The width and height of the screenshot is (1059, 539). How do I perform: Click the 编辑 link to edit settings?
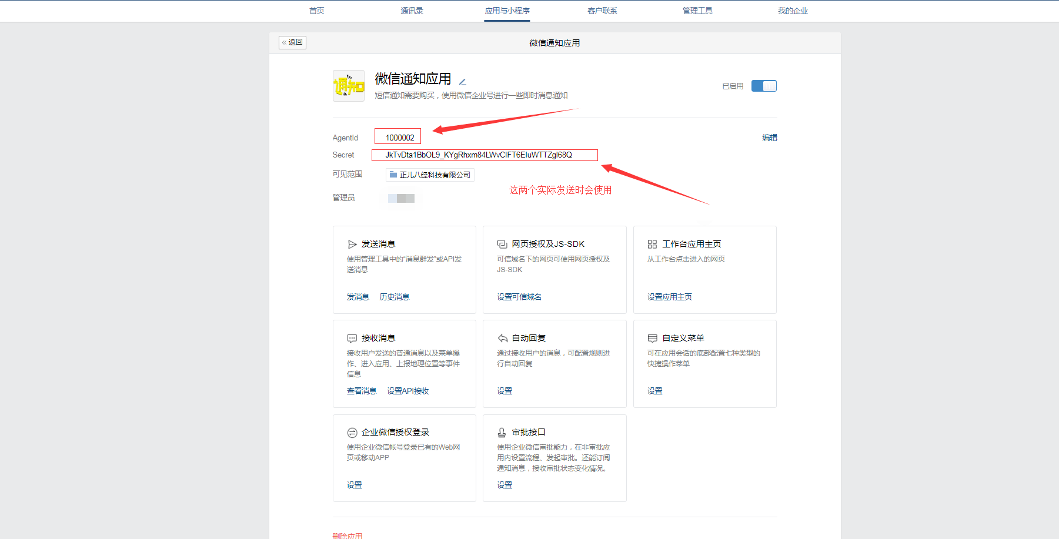[x=769, y=137]
